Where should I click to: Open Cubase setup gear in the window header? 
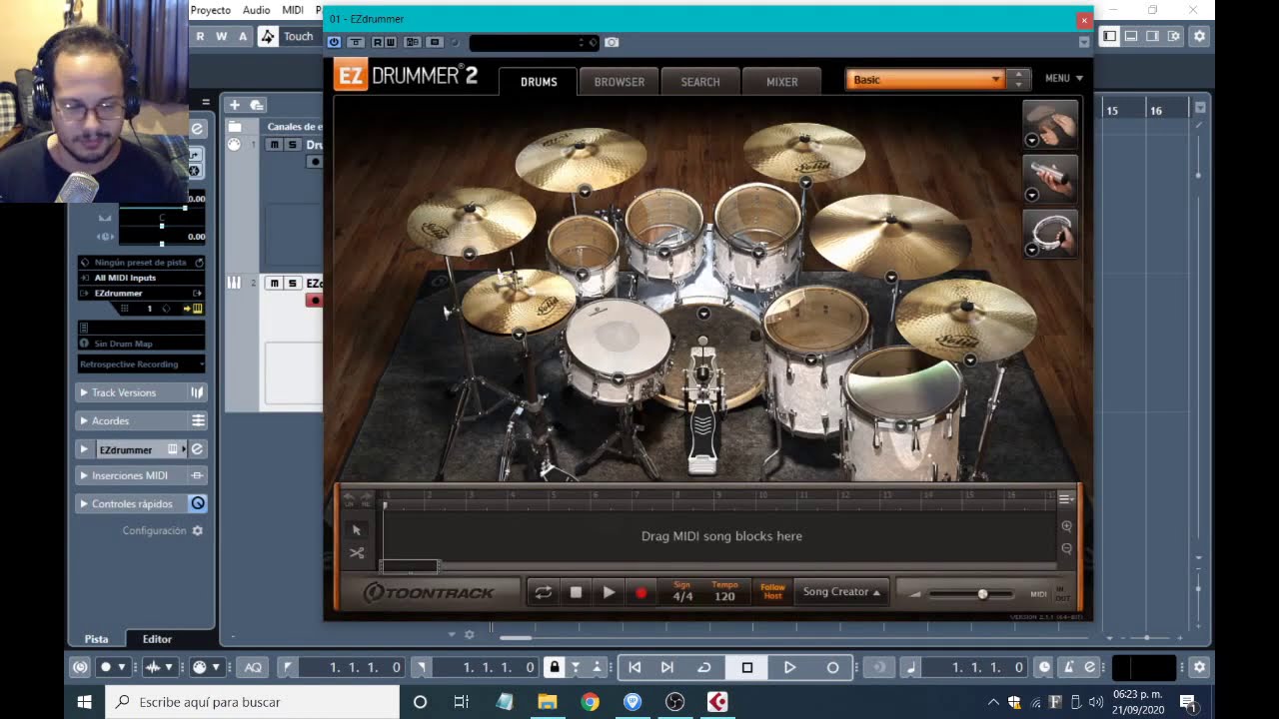[x=1199, y=36]
